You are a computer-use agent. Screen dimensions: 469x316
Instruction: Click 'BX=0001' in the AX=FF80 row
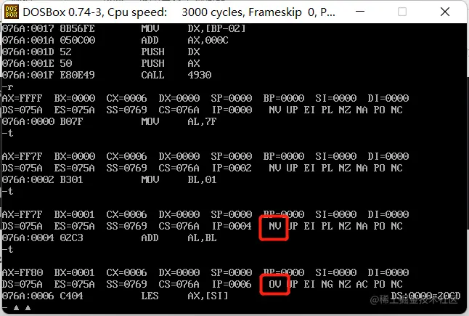[74, 272]
